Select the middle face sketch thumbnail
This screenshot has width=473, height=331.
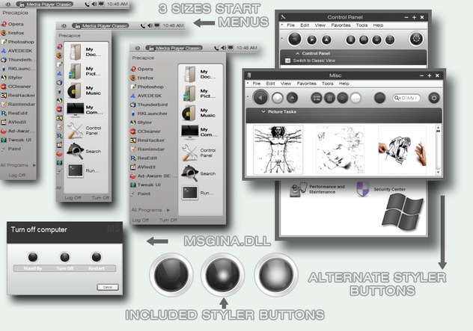coord(340,149)
